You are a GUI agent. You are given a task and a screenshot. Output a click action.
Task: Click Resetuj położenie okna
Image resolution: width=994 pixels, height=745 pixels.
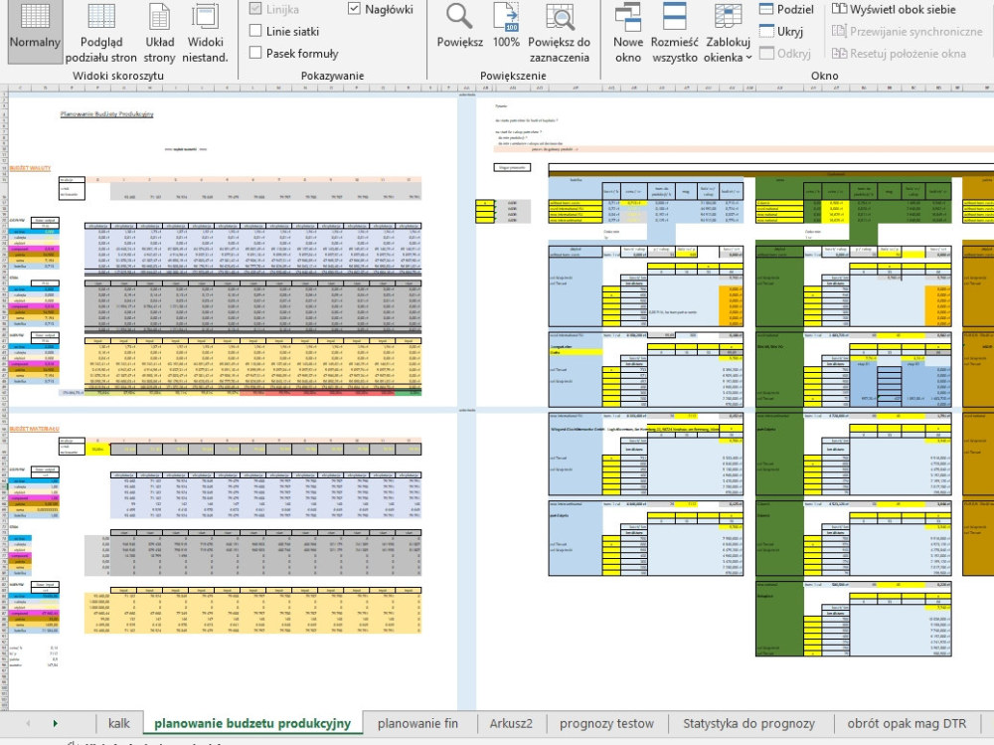pyautogui.click(x=899, y=54)
